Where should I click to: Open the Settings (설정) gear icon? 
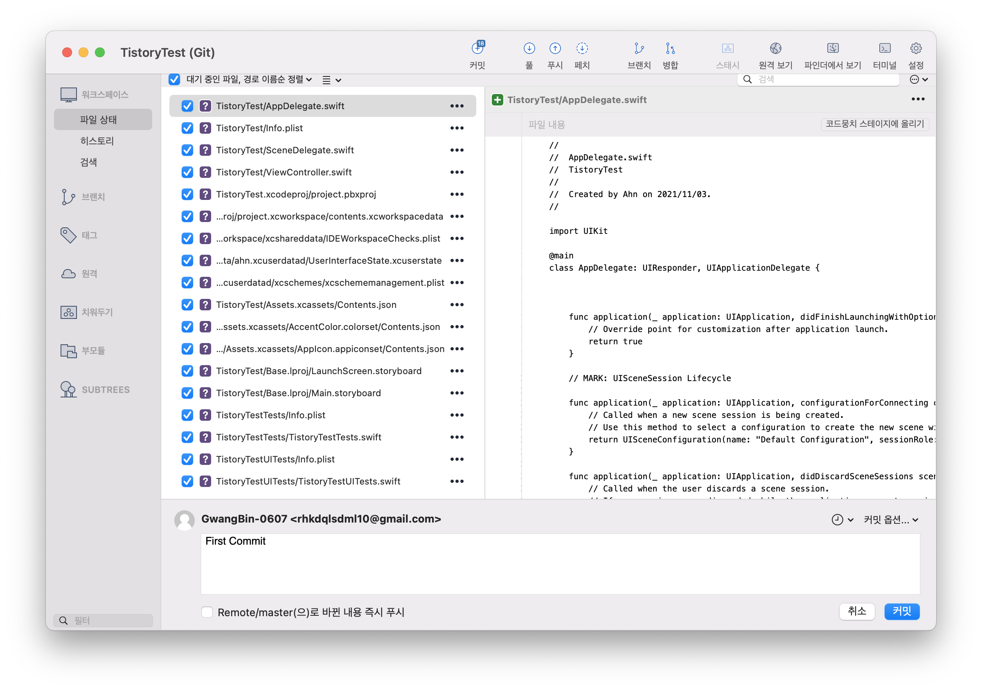(x=915, y=49)
